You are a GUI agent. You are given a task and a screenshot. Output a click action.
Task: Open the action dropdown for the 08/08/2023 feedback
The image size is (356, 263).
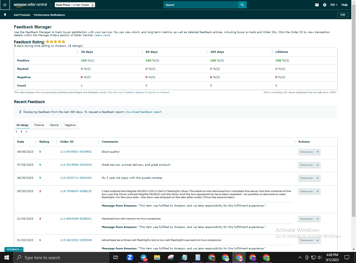pos(309,152)
